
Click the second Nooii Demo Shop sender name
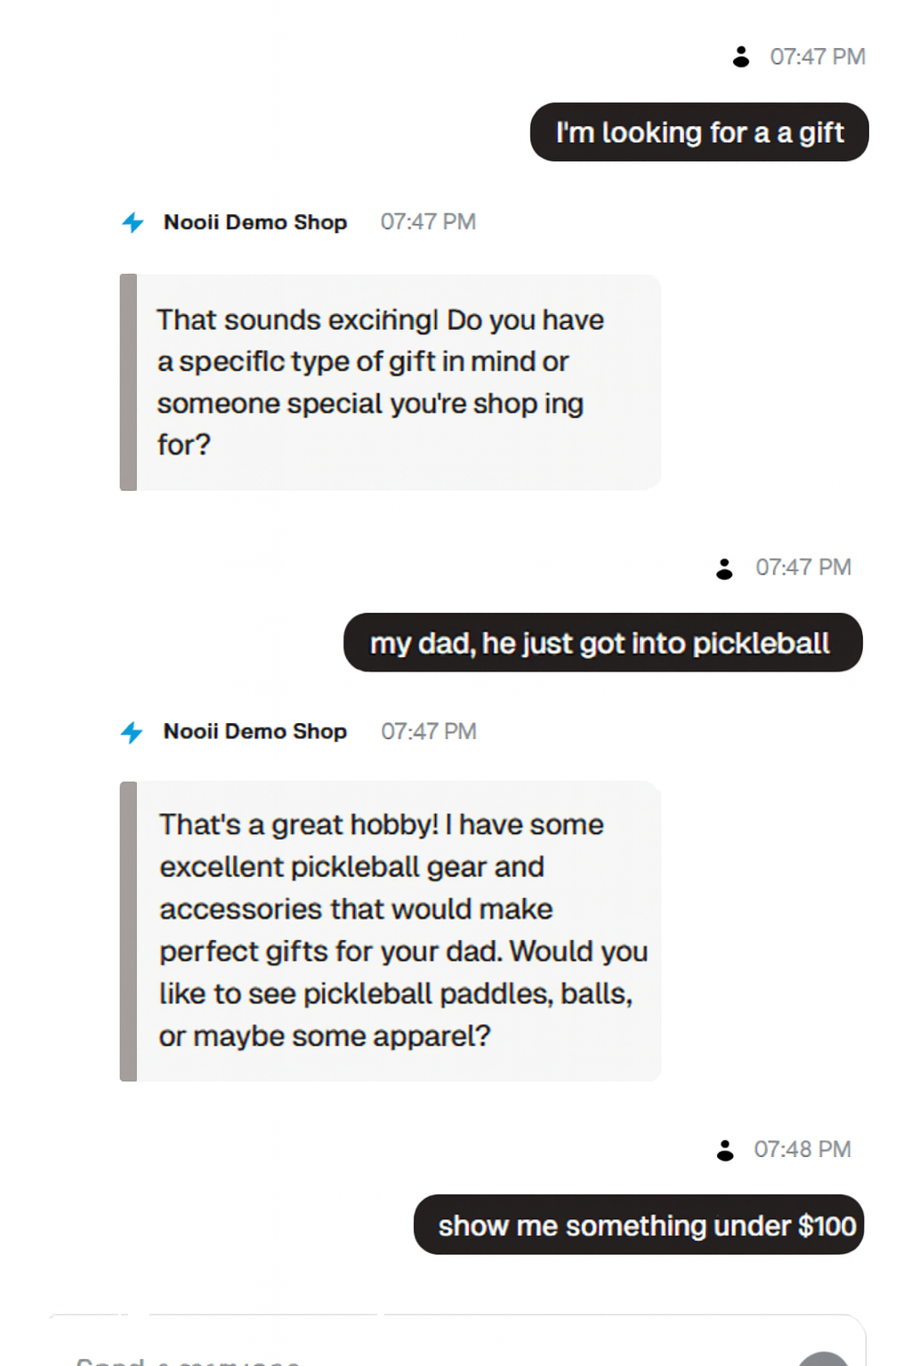pos(255,732)
